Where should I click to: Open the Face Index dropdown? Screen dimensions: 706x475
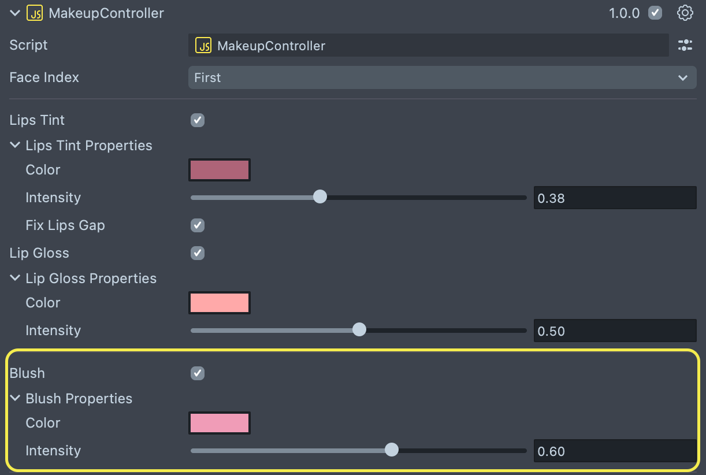442,77
